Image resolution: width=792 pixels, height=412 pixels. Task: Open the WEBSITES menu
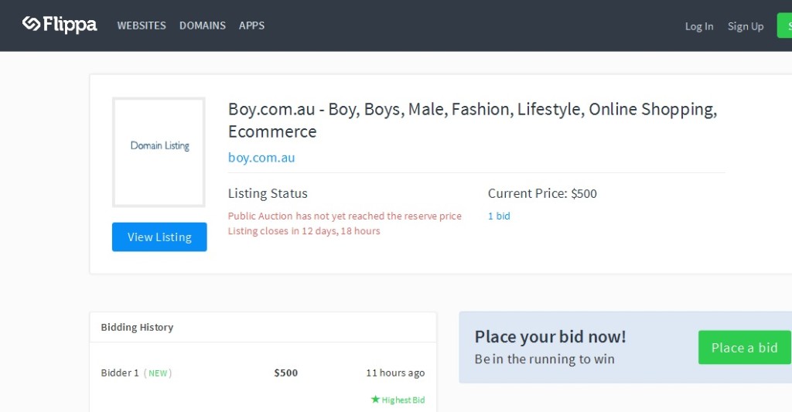[x=142, y=26]
